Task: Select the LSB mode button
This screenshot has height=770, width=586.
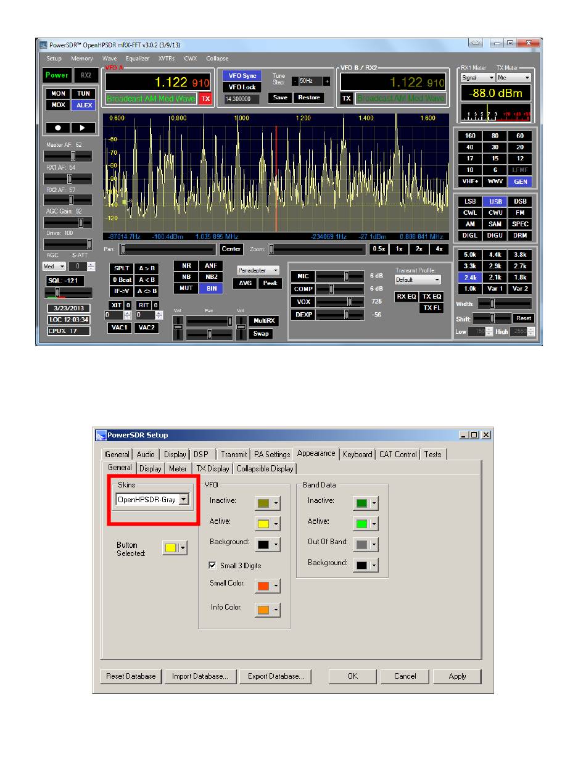Action: 470,201
